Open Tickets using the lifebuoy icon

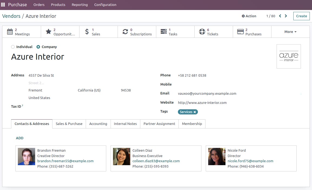coord(202,32)
